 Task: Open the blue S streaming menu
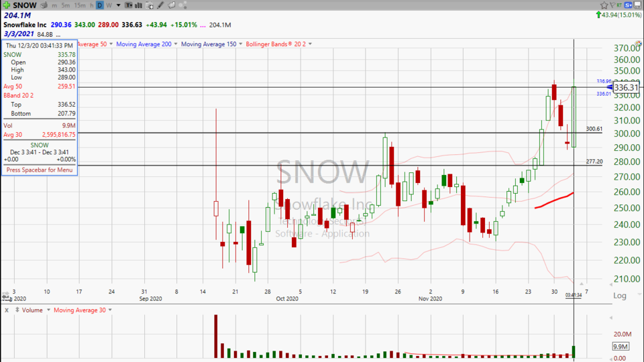coord(629,5)
